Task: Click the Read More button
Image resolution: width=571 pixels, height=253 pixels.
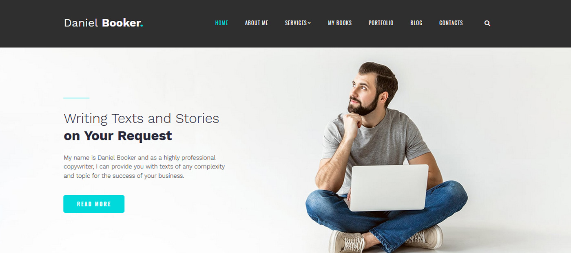Action: [94, 204]
